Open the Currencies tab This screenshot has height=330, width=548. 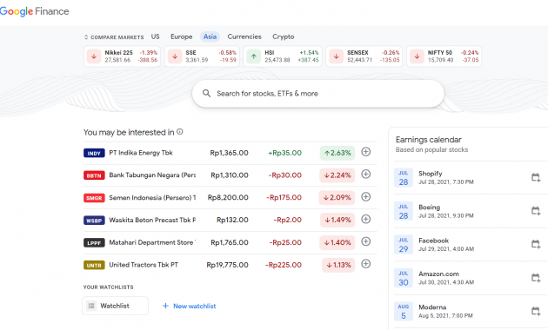click(244, 36)
